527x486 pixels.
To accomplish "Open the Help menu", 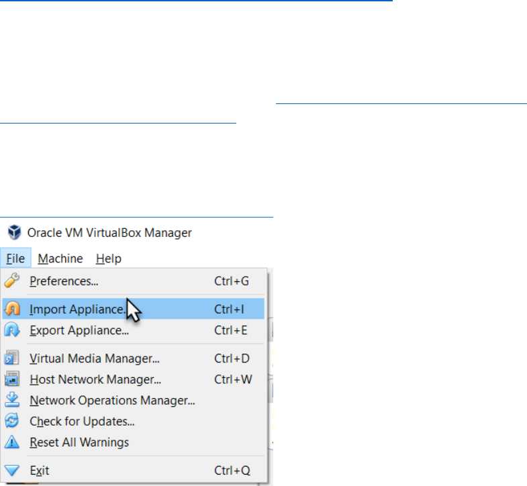I will (109, 258).
